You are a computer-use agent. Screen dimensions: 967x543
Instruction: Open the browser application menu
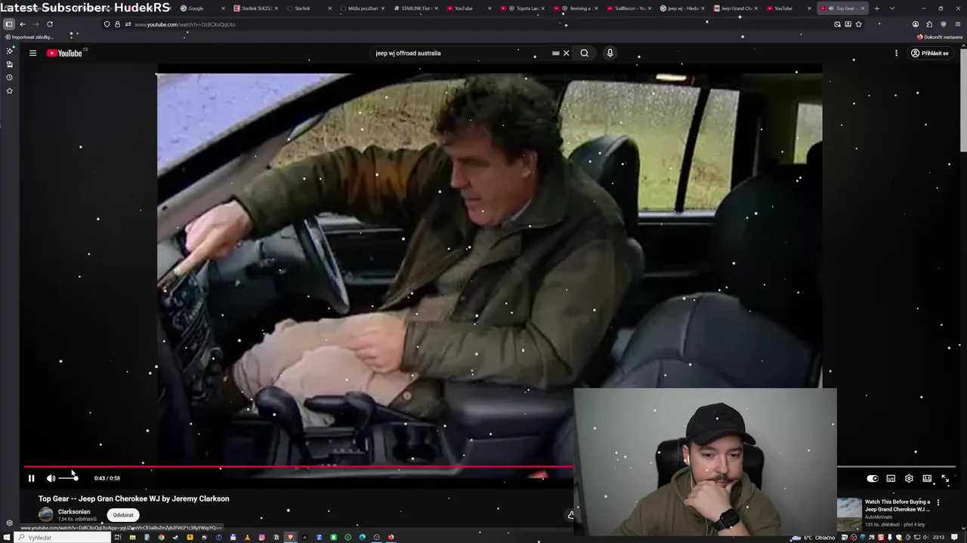957,24
